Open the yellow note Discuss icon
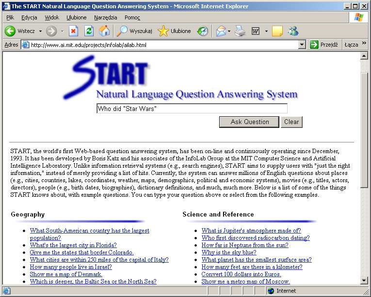 277,31
